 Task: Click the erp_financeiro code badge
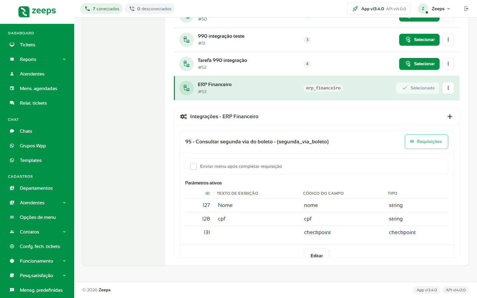(323, 88)
